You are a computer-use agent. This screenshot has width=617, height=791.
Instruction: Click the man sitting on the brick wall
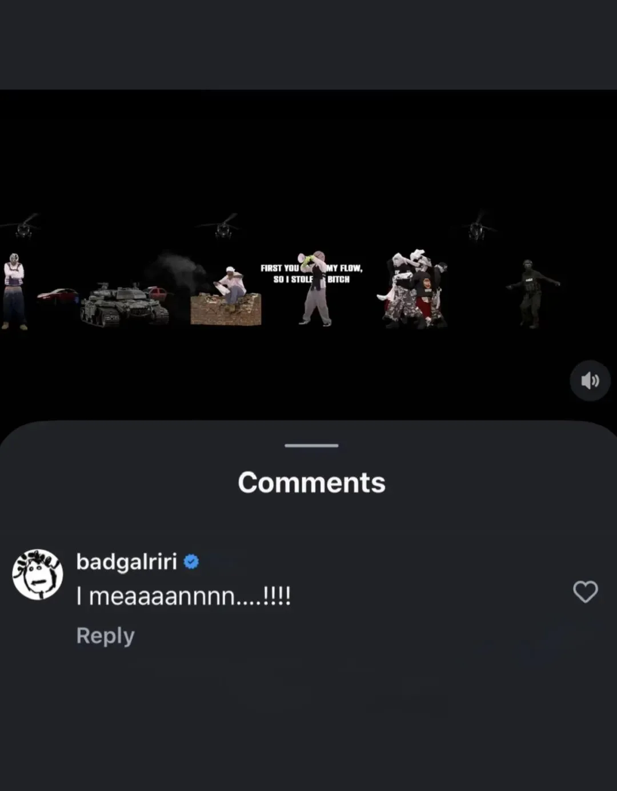[x=230, y=288]
